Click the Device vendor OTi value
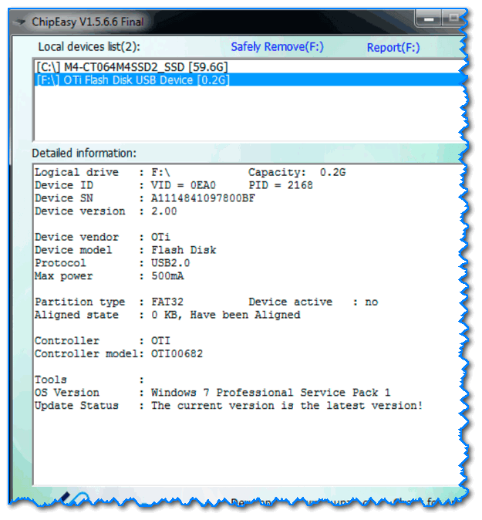The image size is (482, 520). (160, 237)
